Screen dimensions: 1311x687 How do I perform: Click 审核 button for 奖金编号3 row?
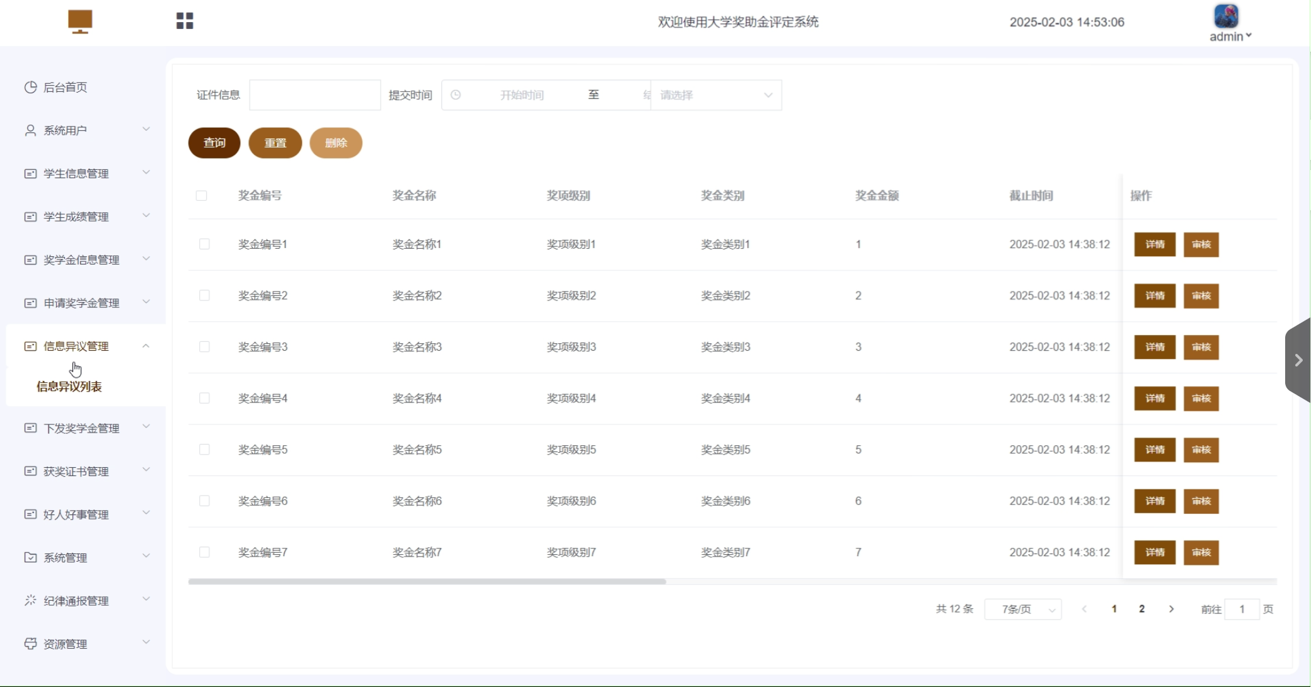[1201, 347]
